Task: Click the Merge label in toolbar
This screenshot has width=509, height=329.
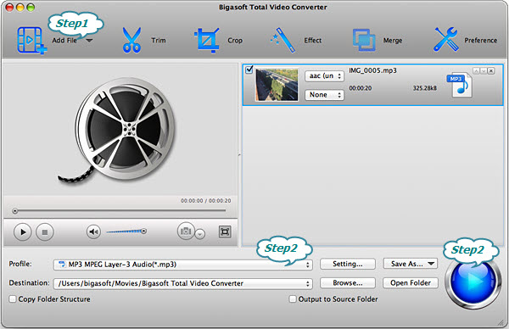Action: pos(393,40)
